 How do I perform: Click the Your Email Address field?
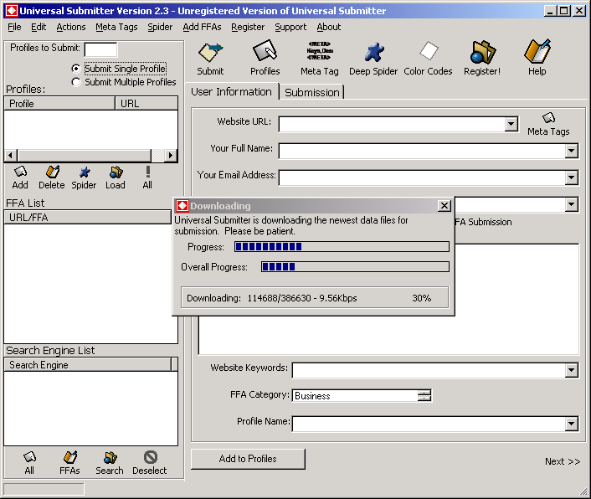(x=422, y=177)
